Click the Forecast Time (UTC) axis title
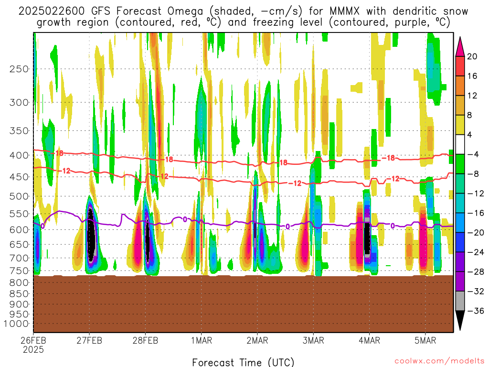 243,362
